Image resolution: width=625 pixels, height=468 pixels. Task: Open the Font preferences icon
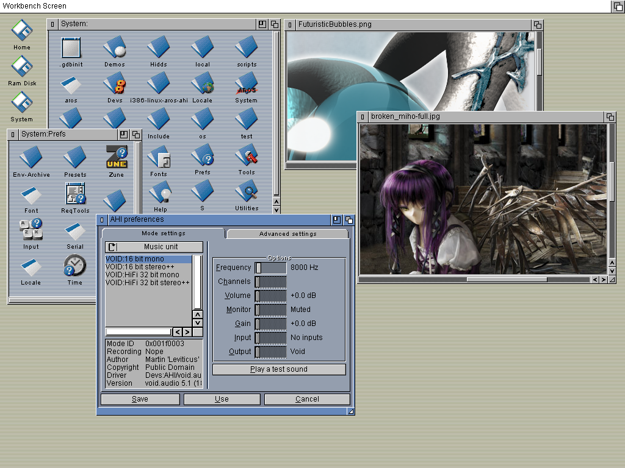31,196
